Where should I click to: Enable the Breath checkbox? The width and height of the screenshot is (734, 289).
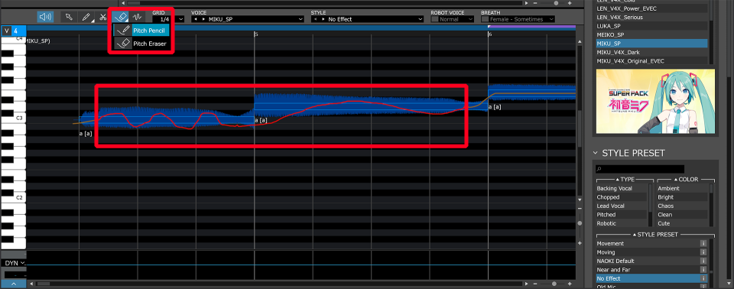485,19
